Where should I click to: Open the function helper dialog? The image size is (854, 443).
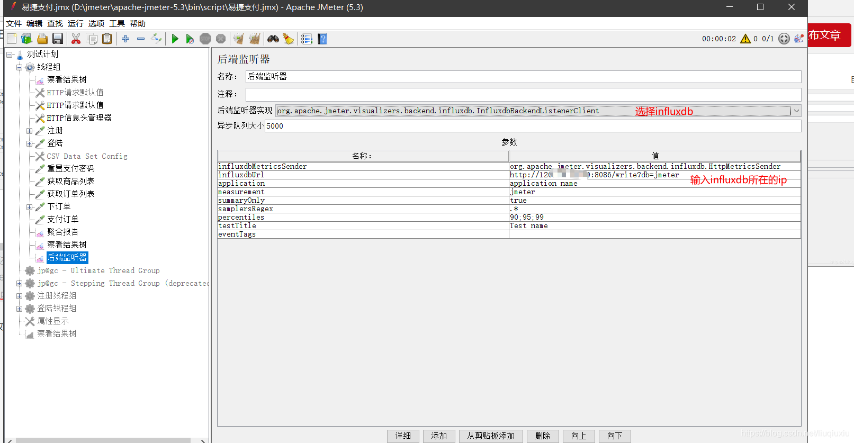pyautogui.click(x=307, y=39)
